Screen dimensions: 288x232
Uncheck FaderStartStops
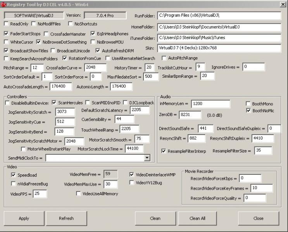(x=6, y=34)
